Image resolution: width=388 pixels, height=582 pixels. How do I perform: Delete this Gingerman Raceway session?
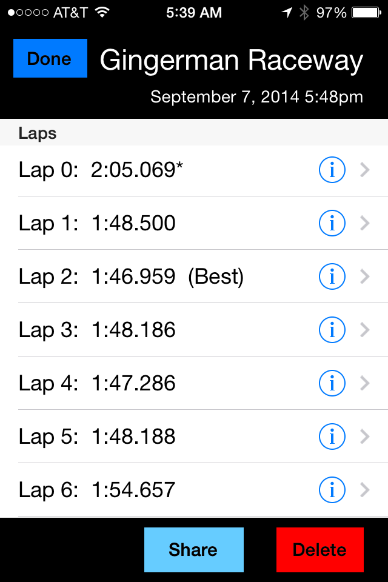pos(319,550)
